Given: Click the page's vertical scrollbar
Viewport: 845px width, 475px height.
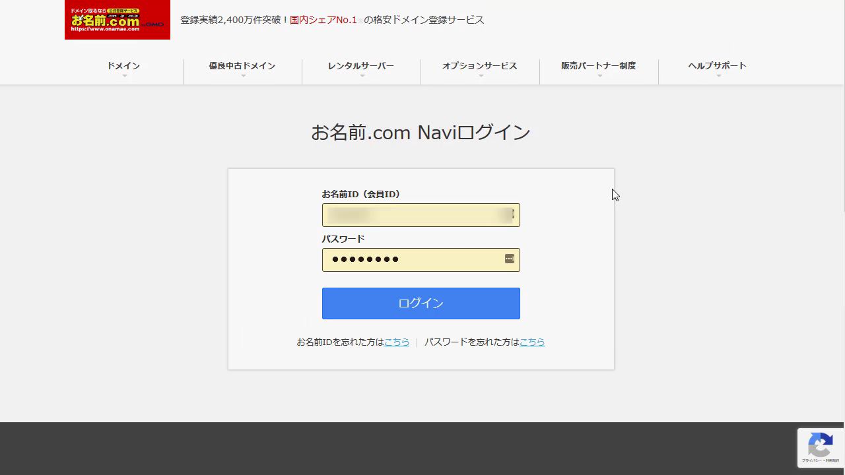Looking at the screenshot, I should [842, 132].
